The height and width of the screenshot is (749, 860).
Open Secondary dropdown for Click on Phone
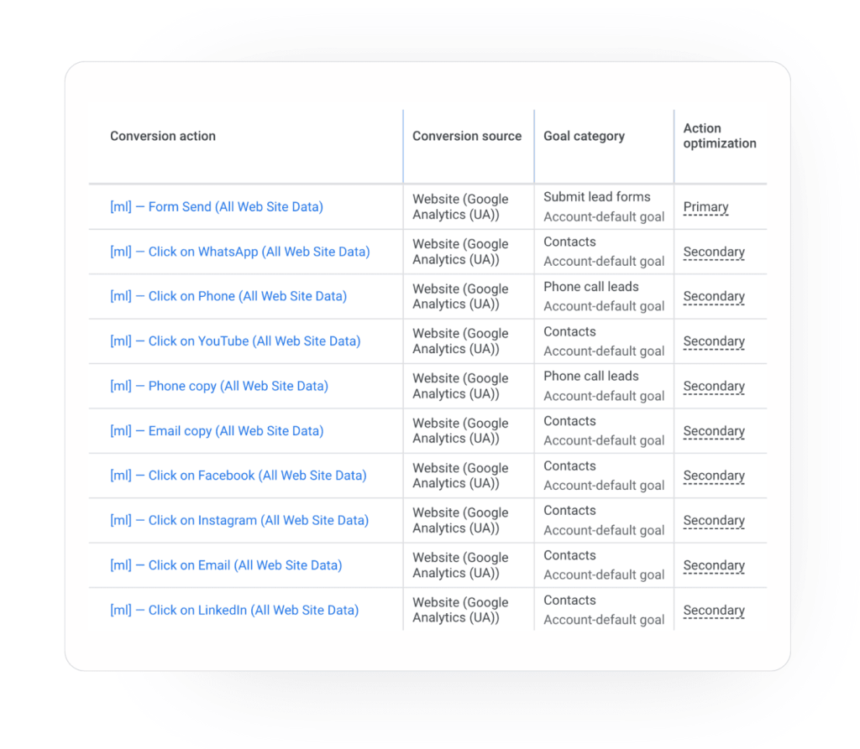click(x=713, y=296)
